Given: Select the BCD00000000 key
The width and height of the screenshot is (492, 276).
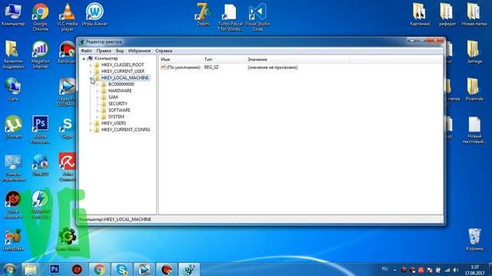Looking at the screenshot, I should (x=121, y=84).
